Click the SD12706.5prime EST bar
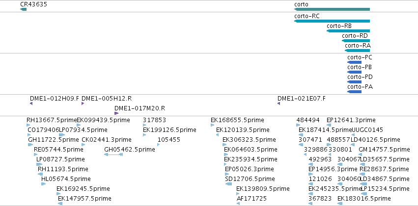 tap(228, 184)
